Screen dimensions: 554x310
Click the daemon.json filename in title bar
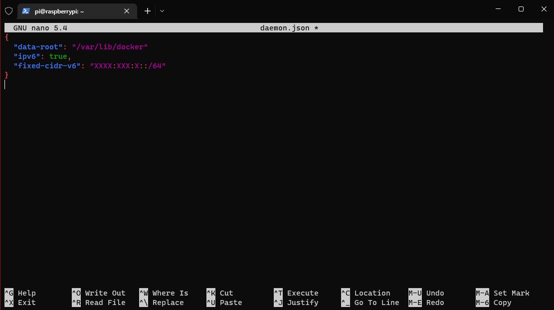pos(285,28)
